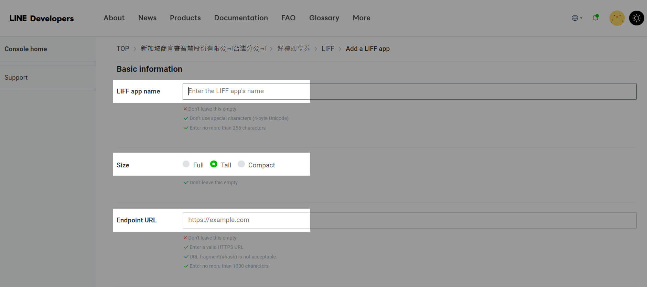The image size is (647, 287).
Task: Click 'Enter a valid HTTPS URL' text
Action: 216,247
